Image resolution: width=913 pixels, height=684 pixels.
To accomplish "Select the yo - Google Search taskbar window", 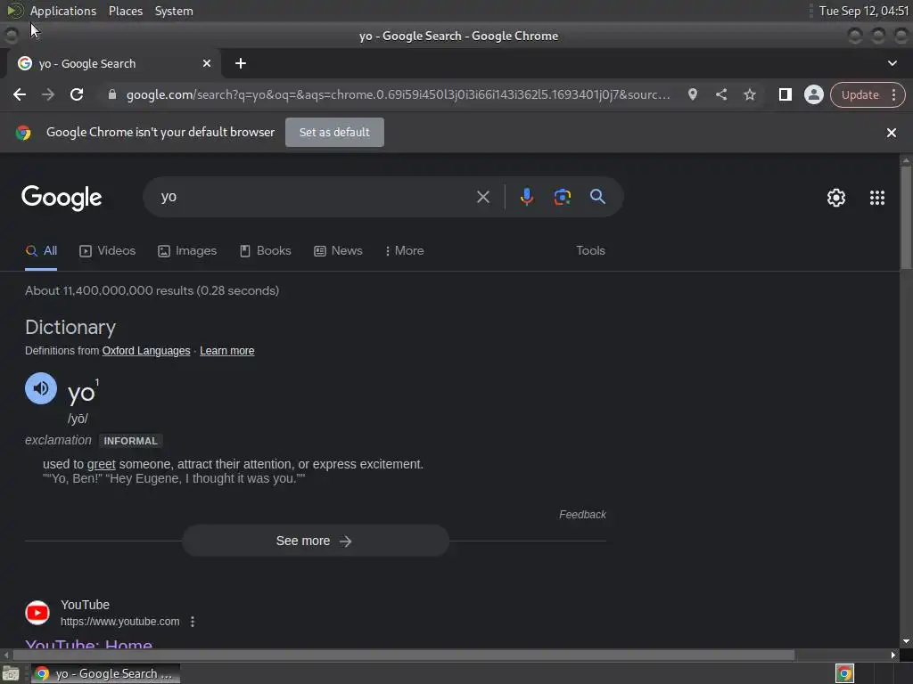I will (105, 673).
